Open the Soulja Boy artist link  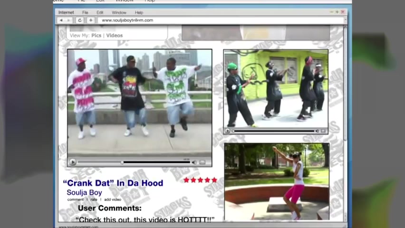tap(84, 192)
